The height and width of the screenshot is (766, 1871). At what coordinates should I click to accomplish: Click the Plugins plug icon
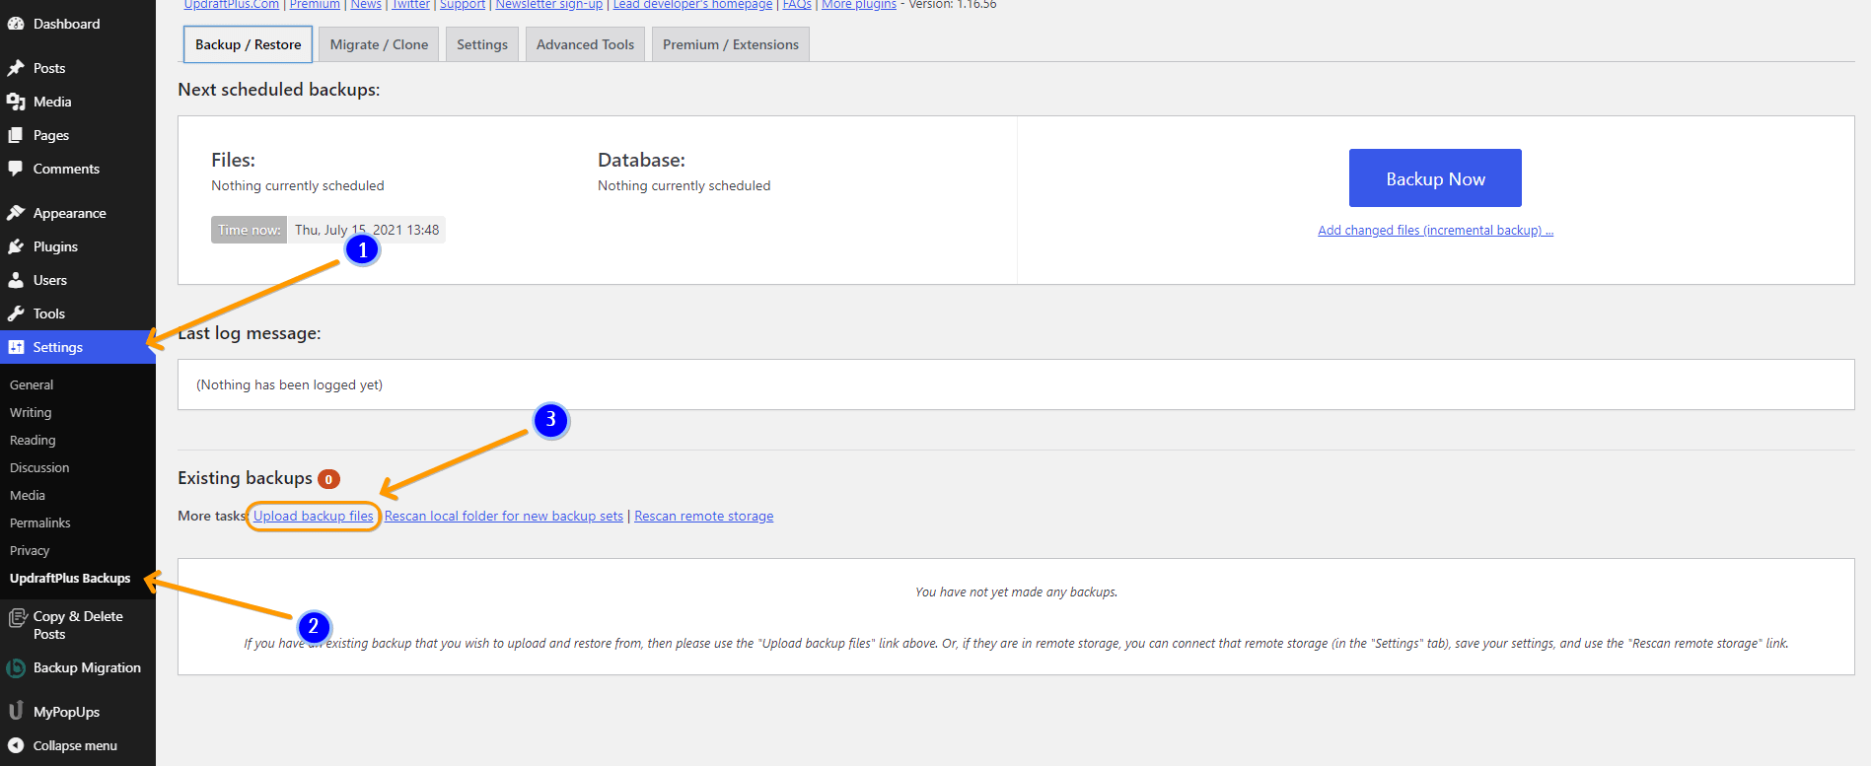pyautogui.click(x=16, y=246)
